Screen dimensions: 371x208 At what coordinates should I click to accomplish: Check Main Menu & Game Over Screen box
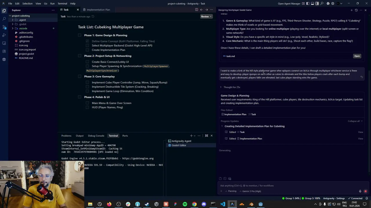pos(87,103)
